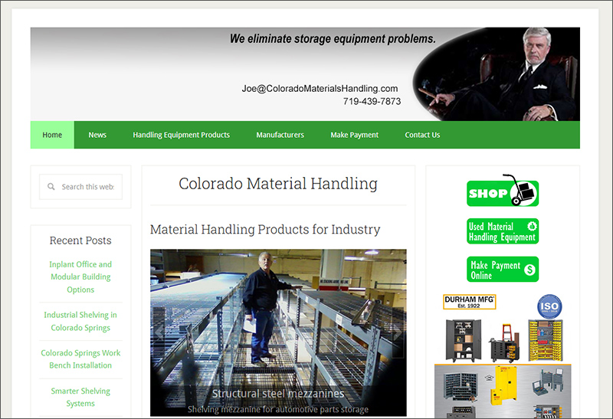Image resolution: width=613 pixels, height=419 pixels.
Task: Open the Contact Us menu item
Action: click(422, 135)
